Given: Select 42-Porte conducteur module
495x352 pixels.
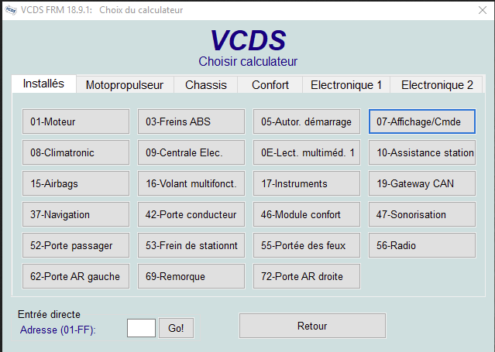Looking at the screenshot, I should 191,214.
